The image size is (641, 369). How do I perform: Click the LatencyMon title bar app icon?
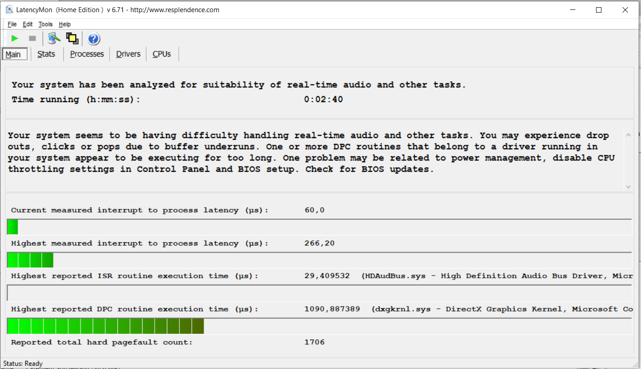tap(9, 9)
